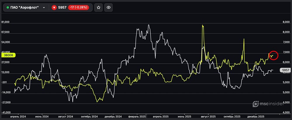Click the 81,000 left axis scale label
This screenshot has height=120, width=292.
pos(6,22)
